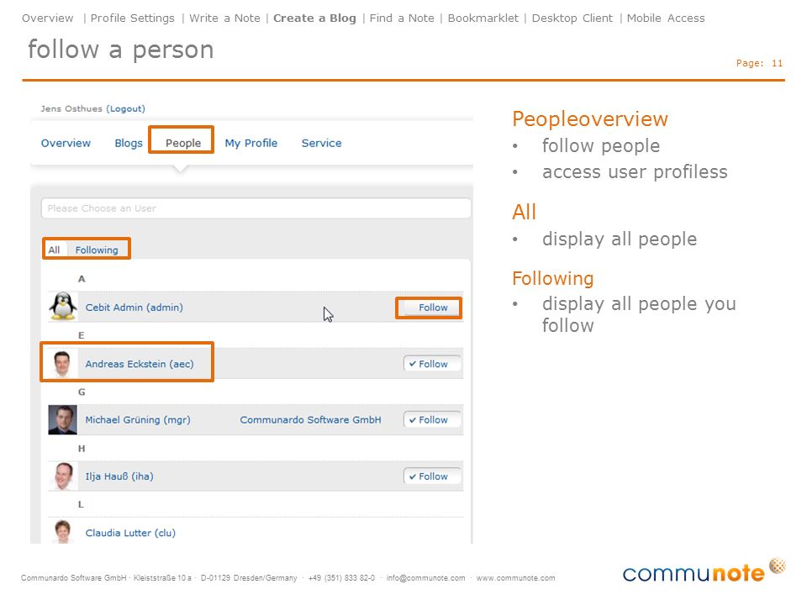Click the communote logo
Image resolution: width=807 pixels, height=605 pixels.
tap(704, 571)
